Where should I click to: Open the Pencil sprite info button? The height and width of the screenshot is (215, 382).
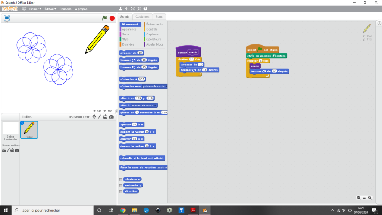point(22,123)
